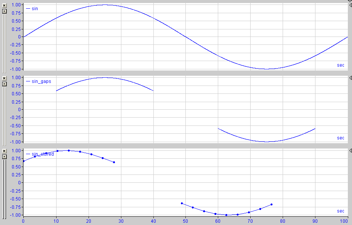Image resolution: width=352 pixels, height=225 pixels.
Task: Click the peak of the sin curve
Action: click(105, 5)
